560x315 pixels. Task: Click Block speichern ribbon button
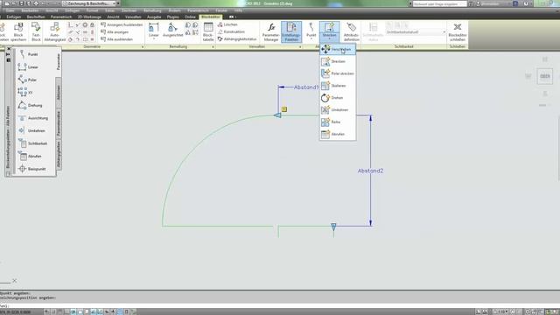pos(18,31)
